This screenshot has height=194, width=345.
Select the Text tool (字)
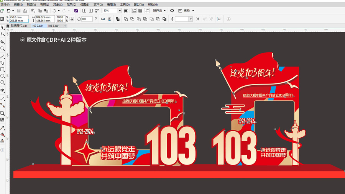2,90
